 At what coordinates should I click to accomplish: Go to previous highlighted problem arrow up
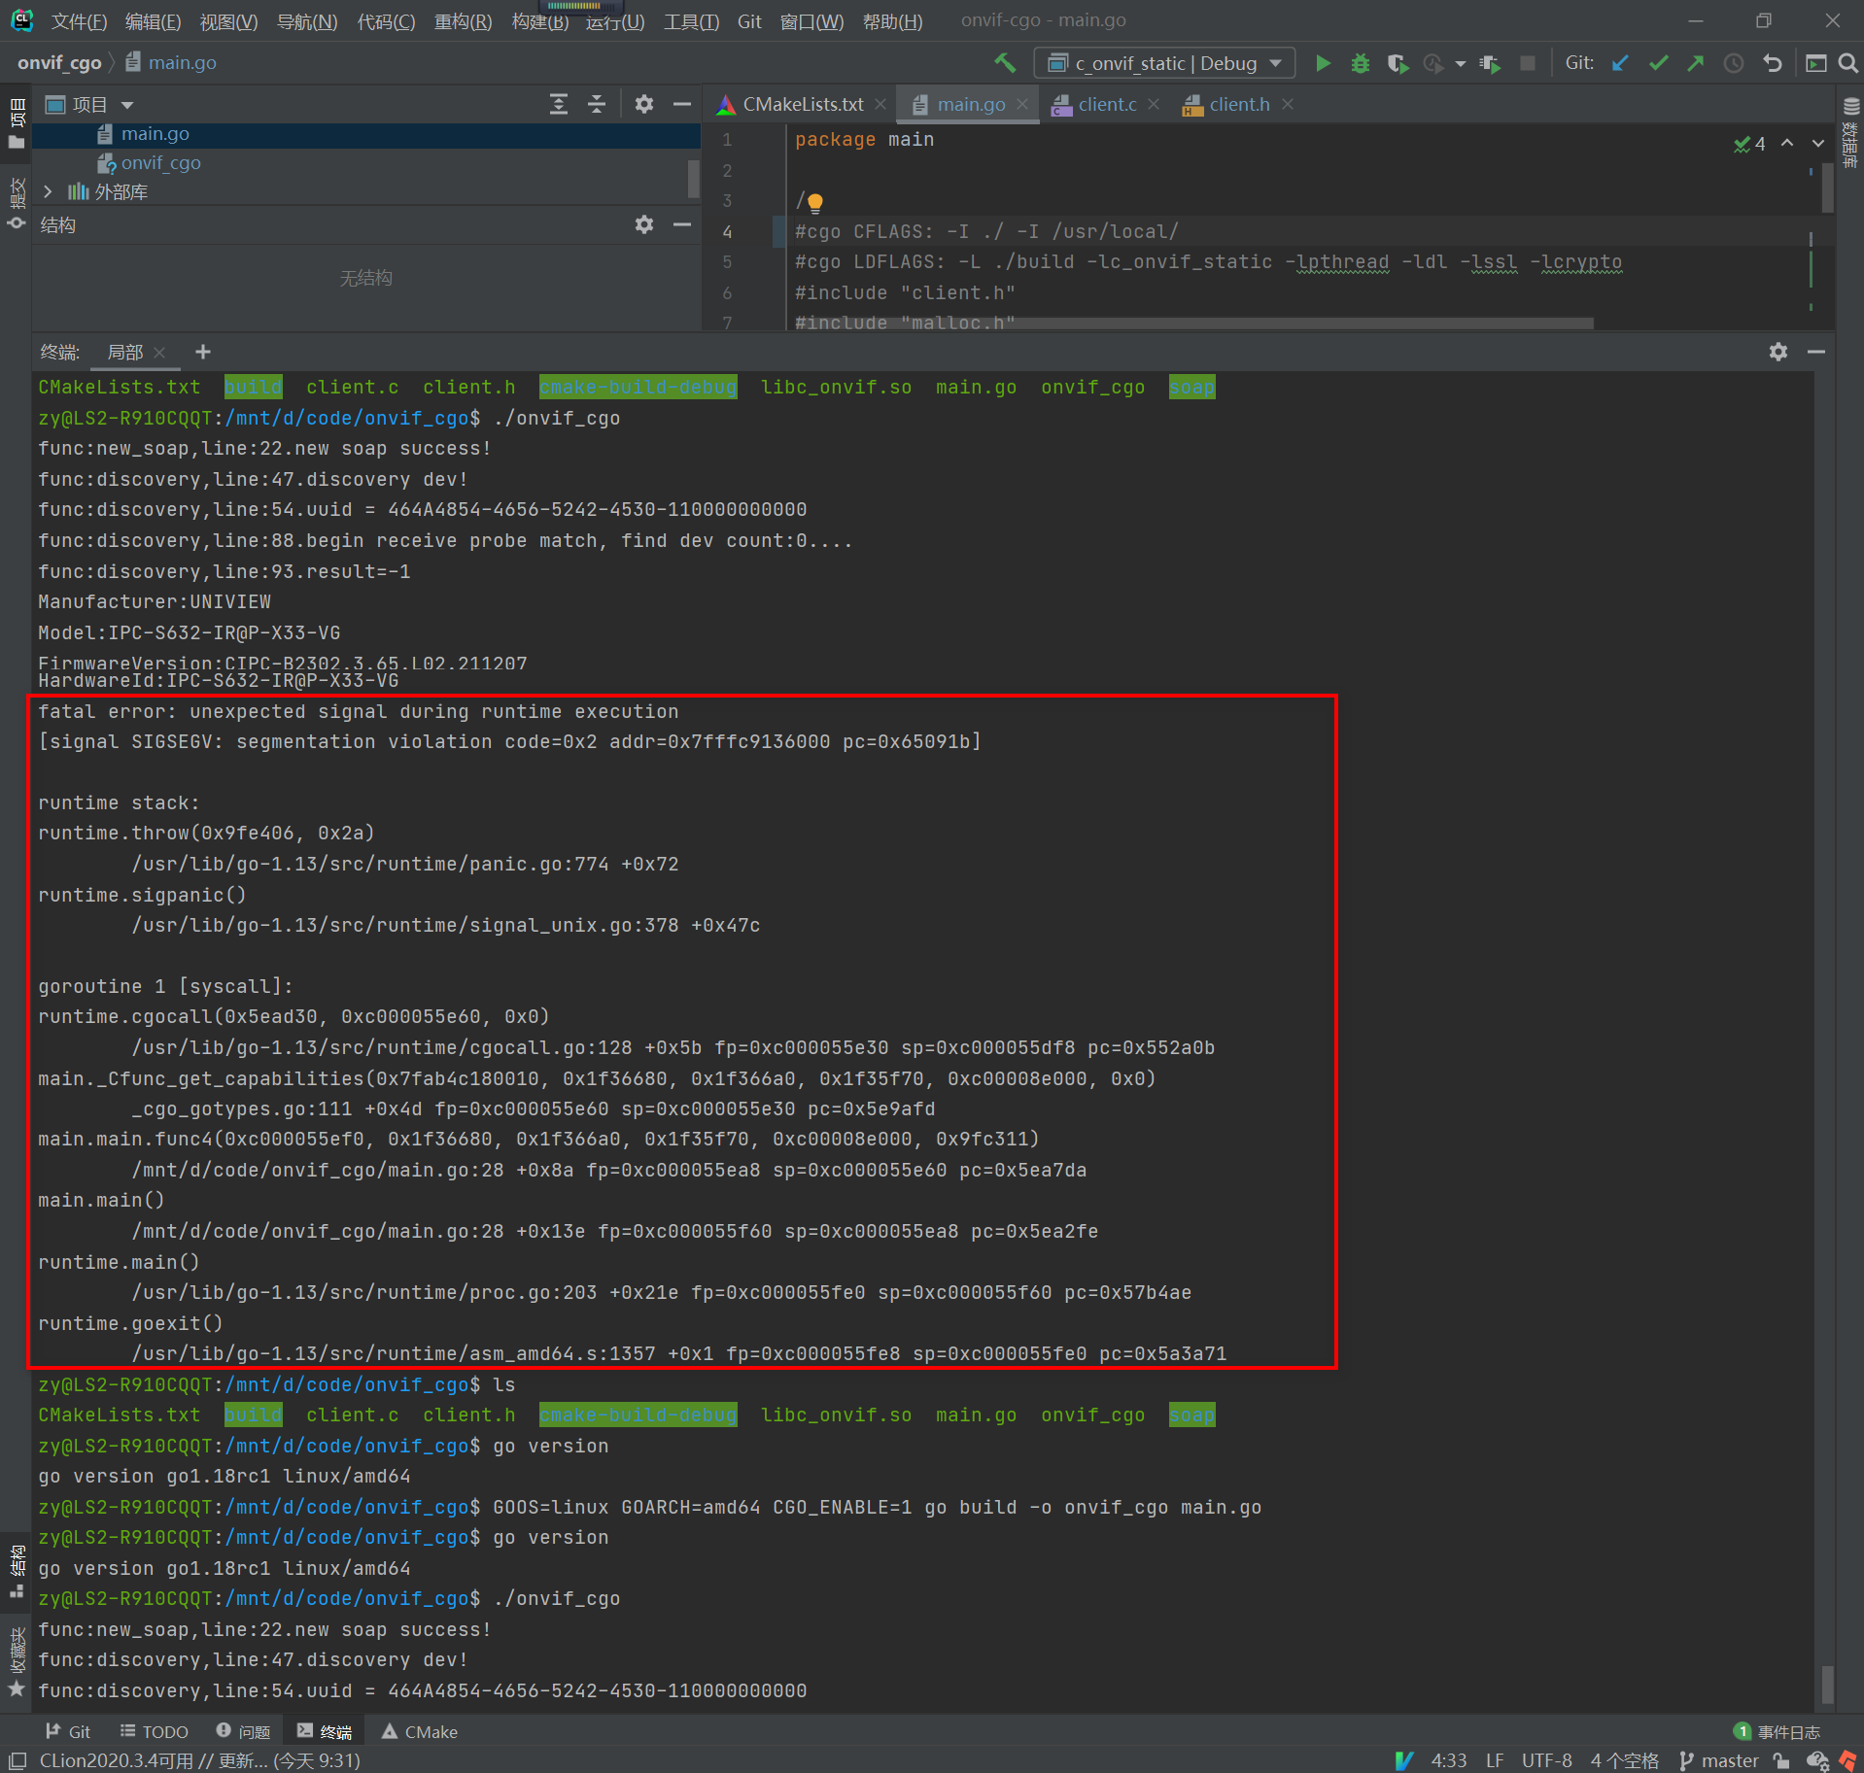pyautogui.click(x=1786, y=143)
